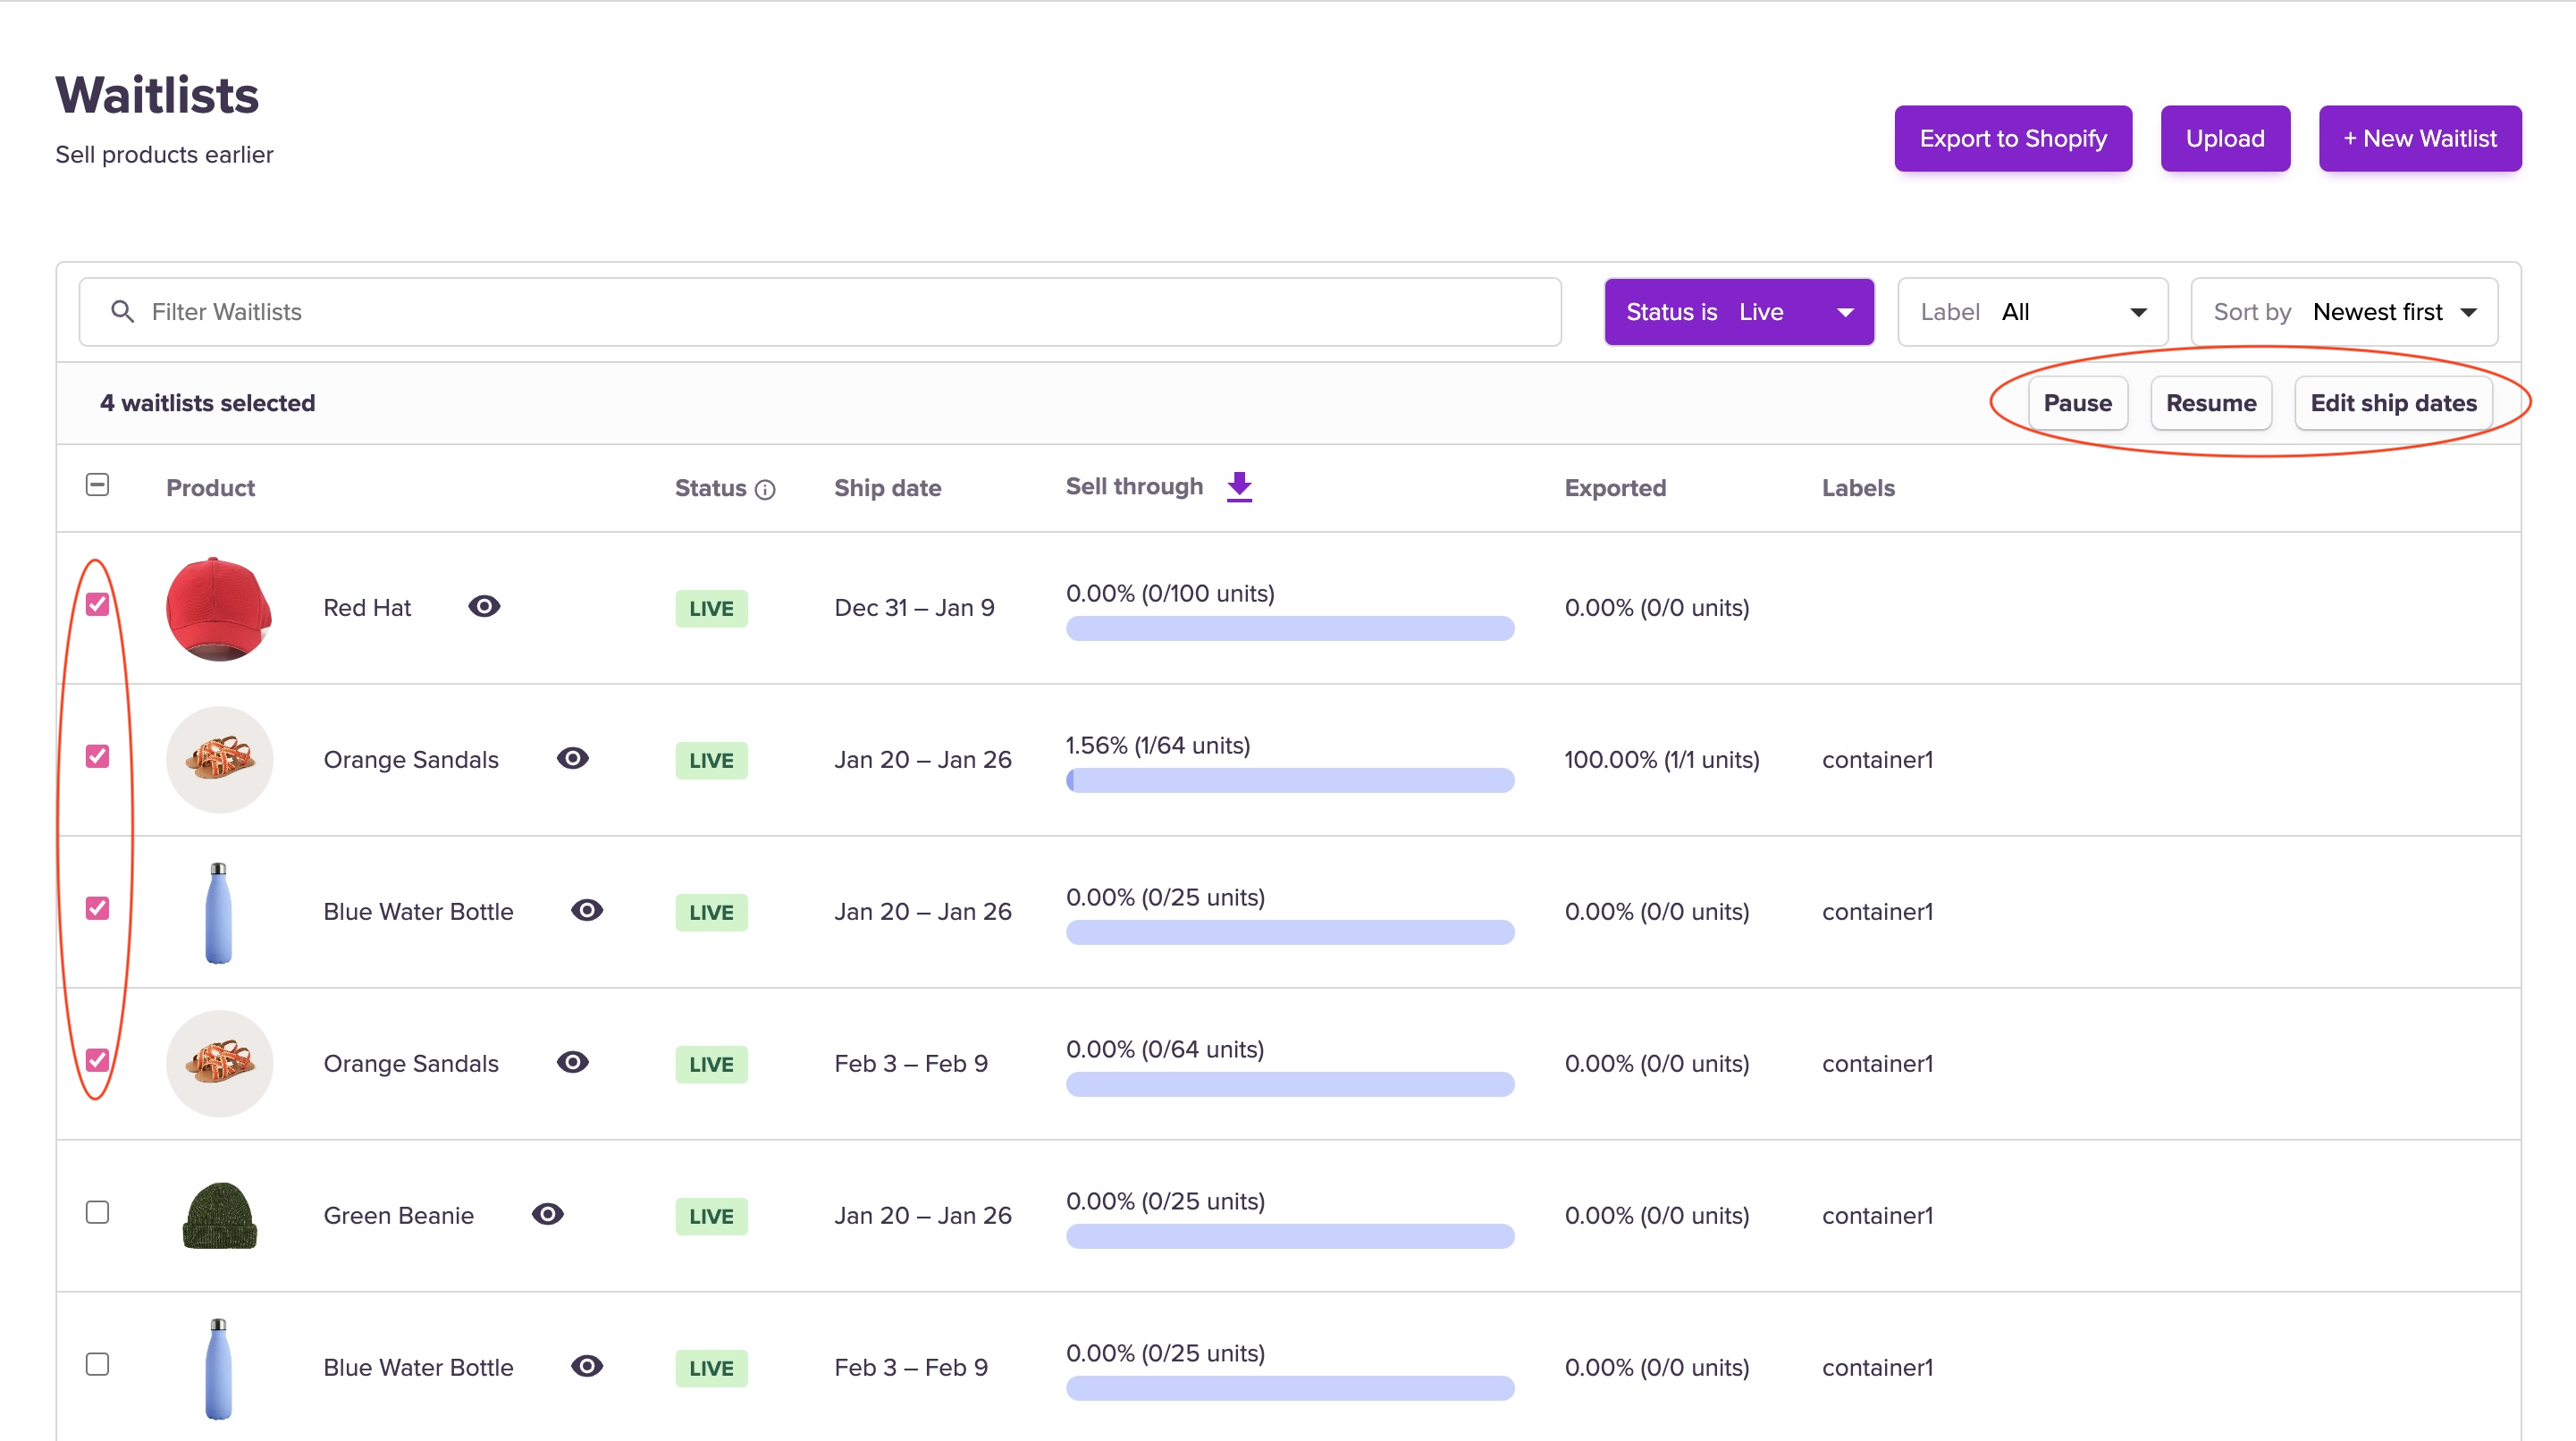Open the Sort by Newest first dropdown
2576x1441 pixels.
pos(2343,312)
